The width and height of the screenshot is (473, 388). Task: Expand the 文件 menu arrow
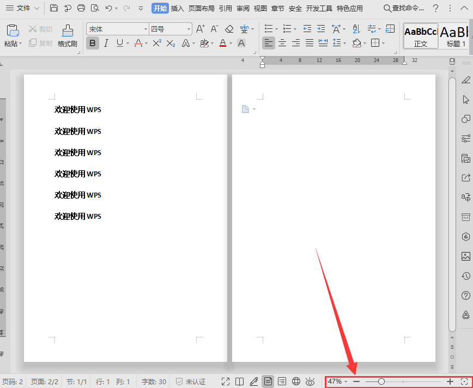(37, 8)
